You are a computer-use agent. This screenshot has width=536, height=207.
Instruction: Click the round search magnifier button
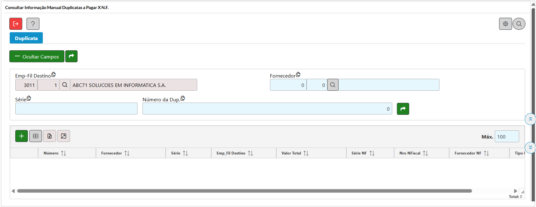(519, 24)
